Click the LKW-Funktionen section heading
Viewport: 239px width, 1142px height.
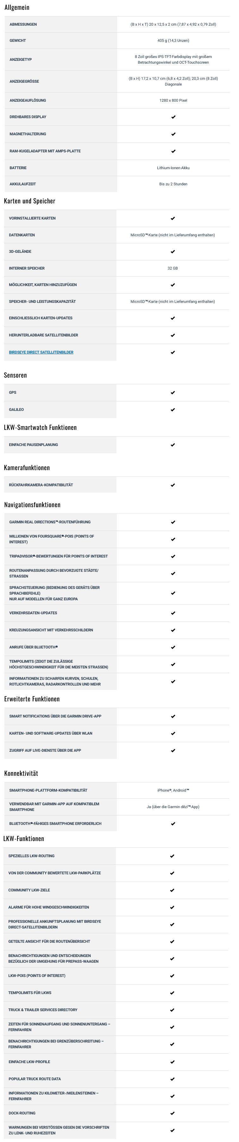pos(24,838)
